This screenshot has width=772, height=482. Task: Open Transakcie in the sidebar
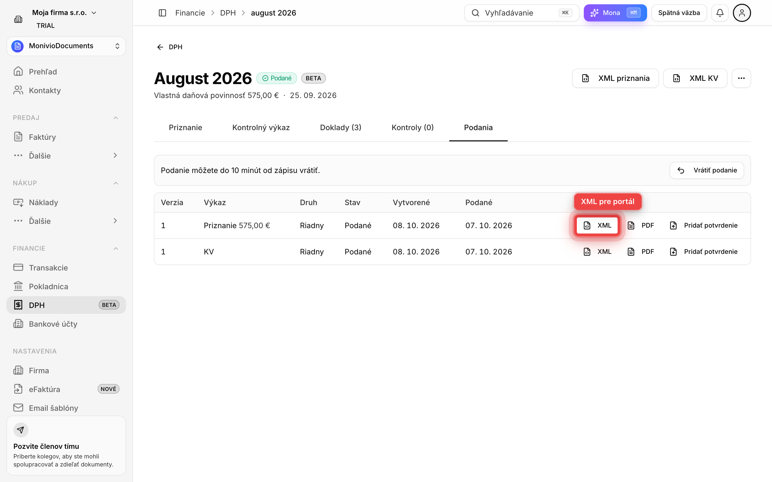coord(66,268)
